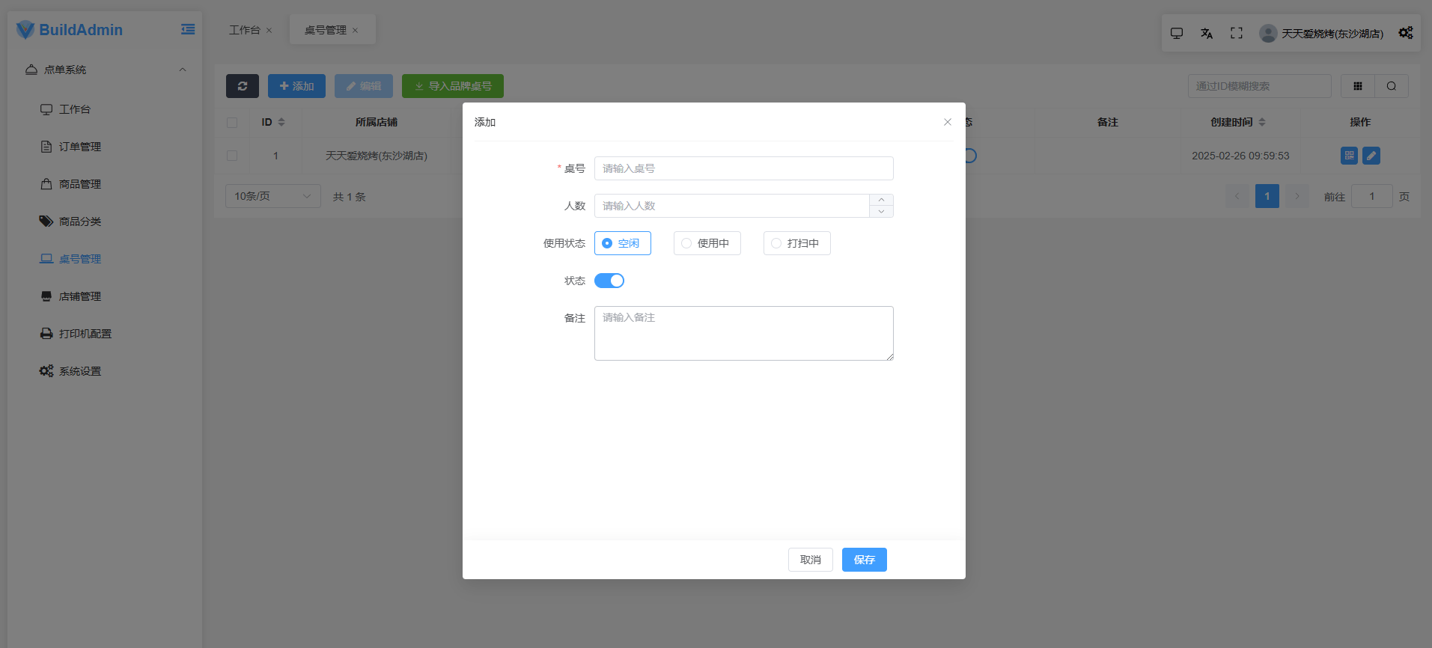Check the select-all checkbox in table header
This screenshot has width=1432, height=648.
pyautogui.click(x=232, y=123)
